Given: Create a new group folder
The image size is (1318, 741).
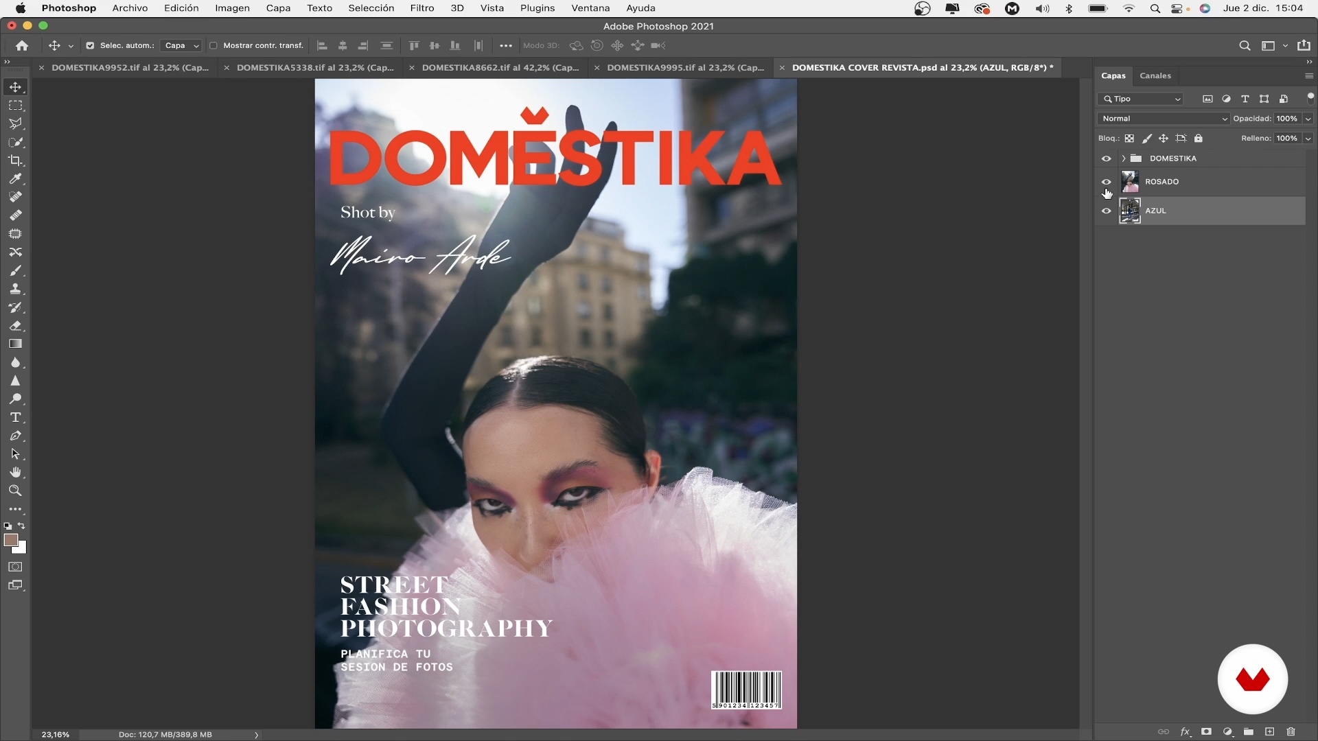Looking at the screenshot, I should pyautogui.click(x=1249, y=731).
